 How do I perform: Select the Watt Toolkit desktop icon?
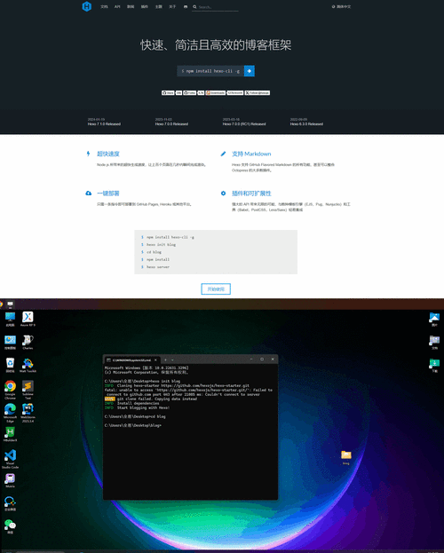[28, 365]
